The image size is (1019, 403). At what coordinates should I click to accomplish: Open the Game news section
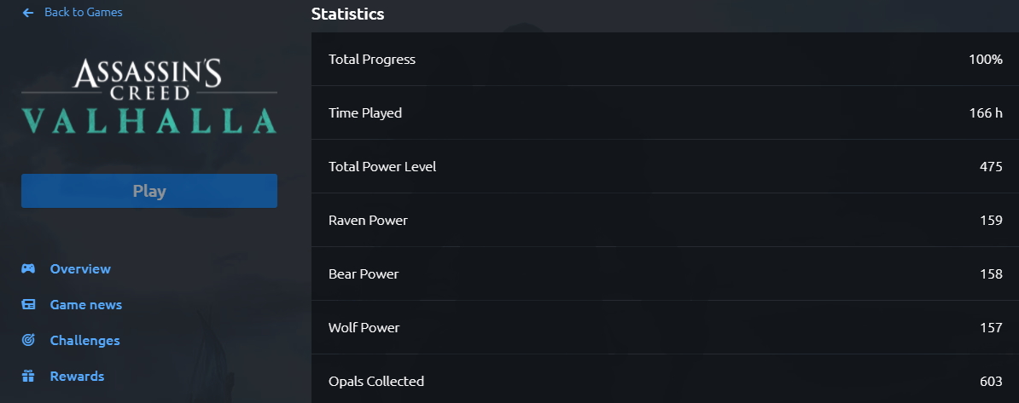coord(86,304)
